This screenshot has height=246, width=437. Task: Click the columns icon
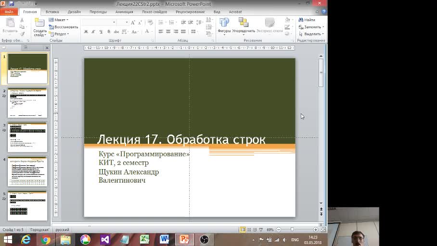(x=194, y=31)
